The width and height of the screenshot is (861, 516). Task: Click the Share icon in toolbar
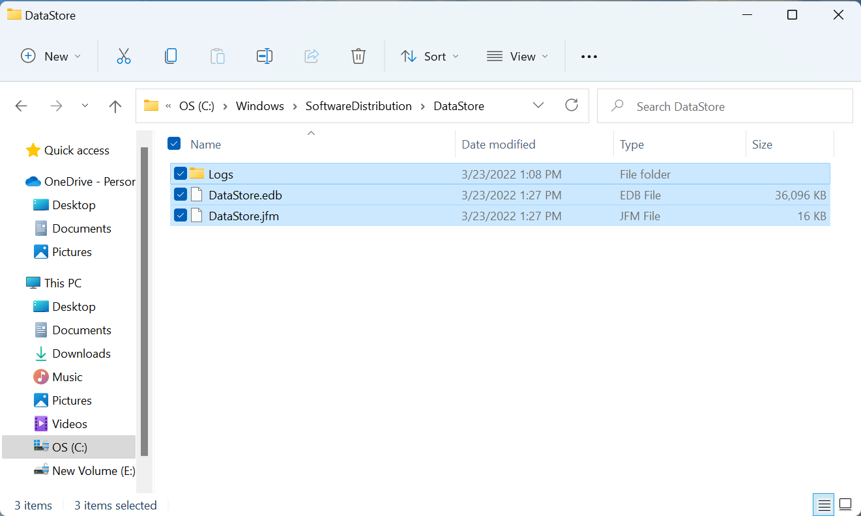pos(312,56)
